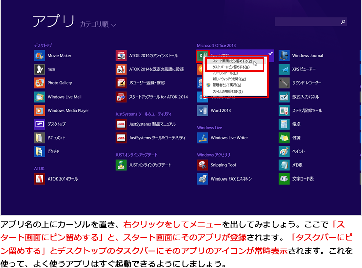Expand the カテゴリ順 sort dropdown
This screenshot has height=268, width=362.
click(98, 24)
